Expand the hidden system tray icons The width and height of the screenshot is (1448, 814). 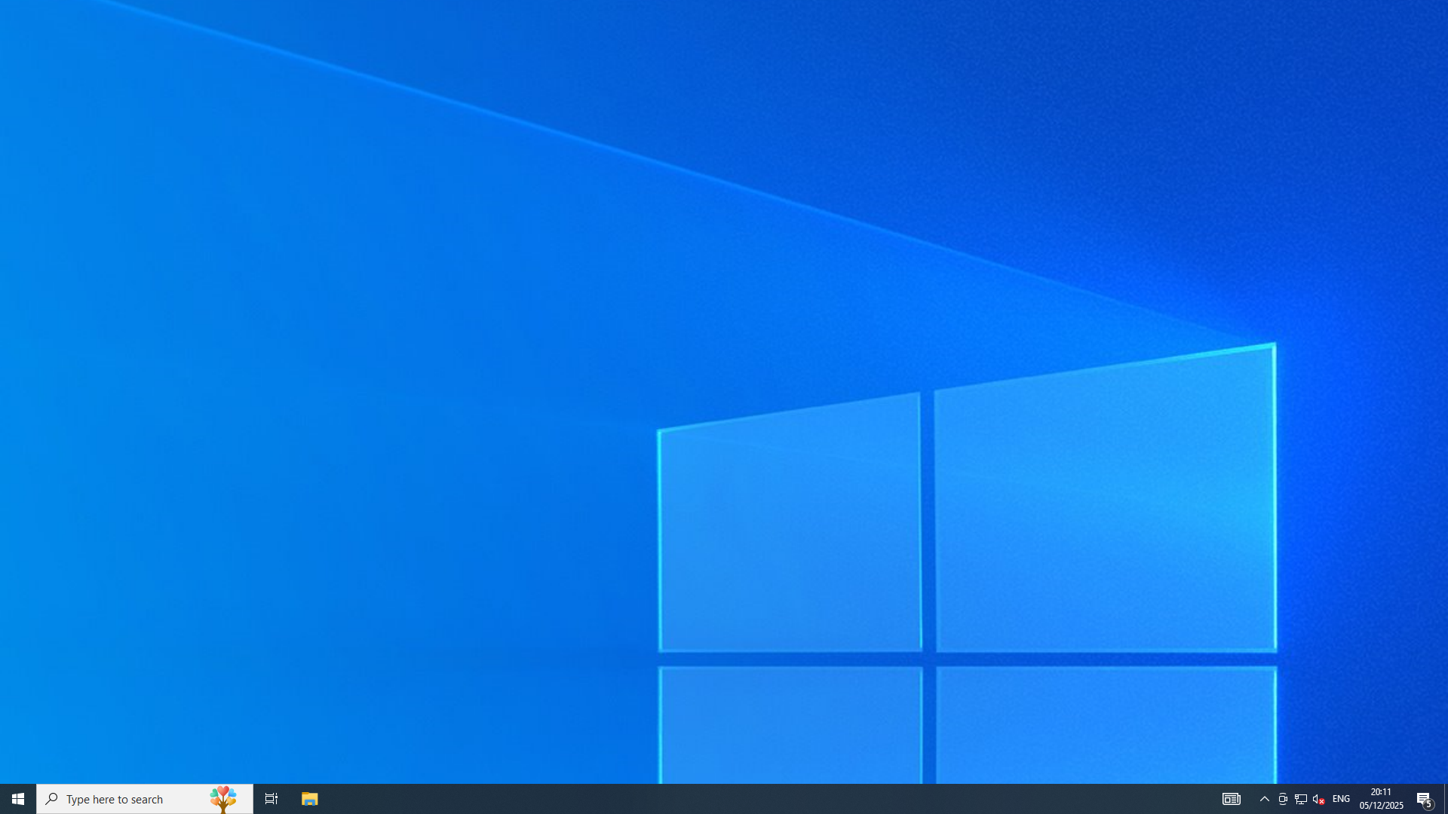pos(1265,799)
